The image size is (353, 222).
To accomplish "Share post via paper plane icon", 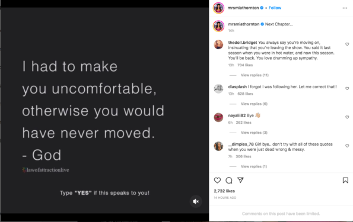I will [240, 180].
